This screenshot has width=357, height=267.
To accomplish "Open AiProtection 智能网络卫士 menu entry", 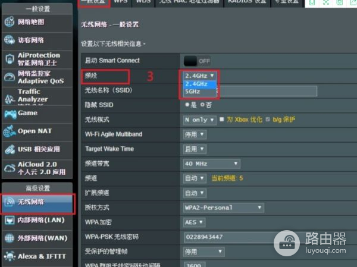I will click(x=37, y=59).
